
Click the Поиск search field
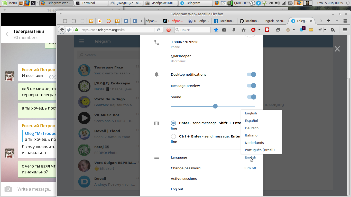[192, 30]
